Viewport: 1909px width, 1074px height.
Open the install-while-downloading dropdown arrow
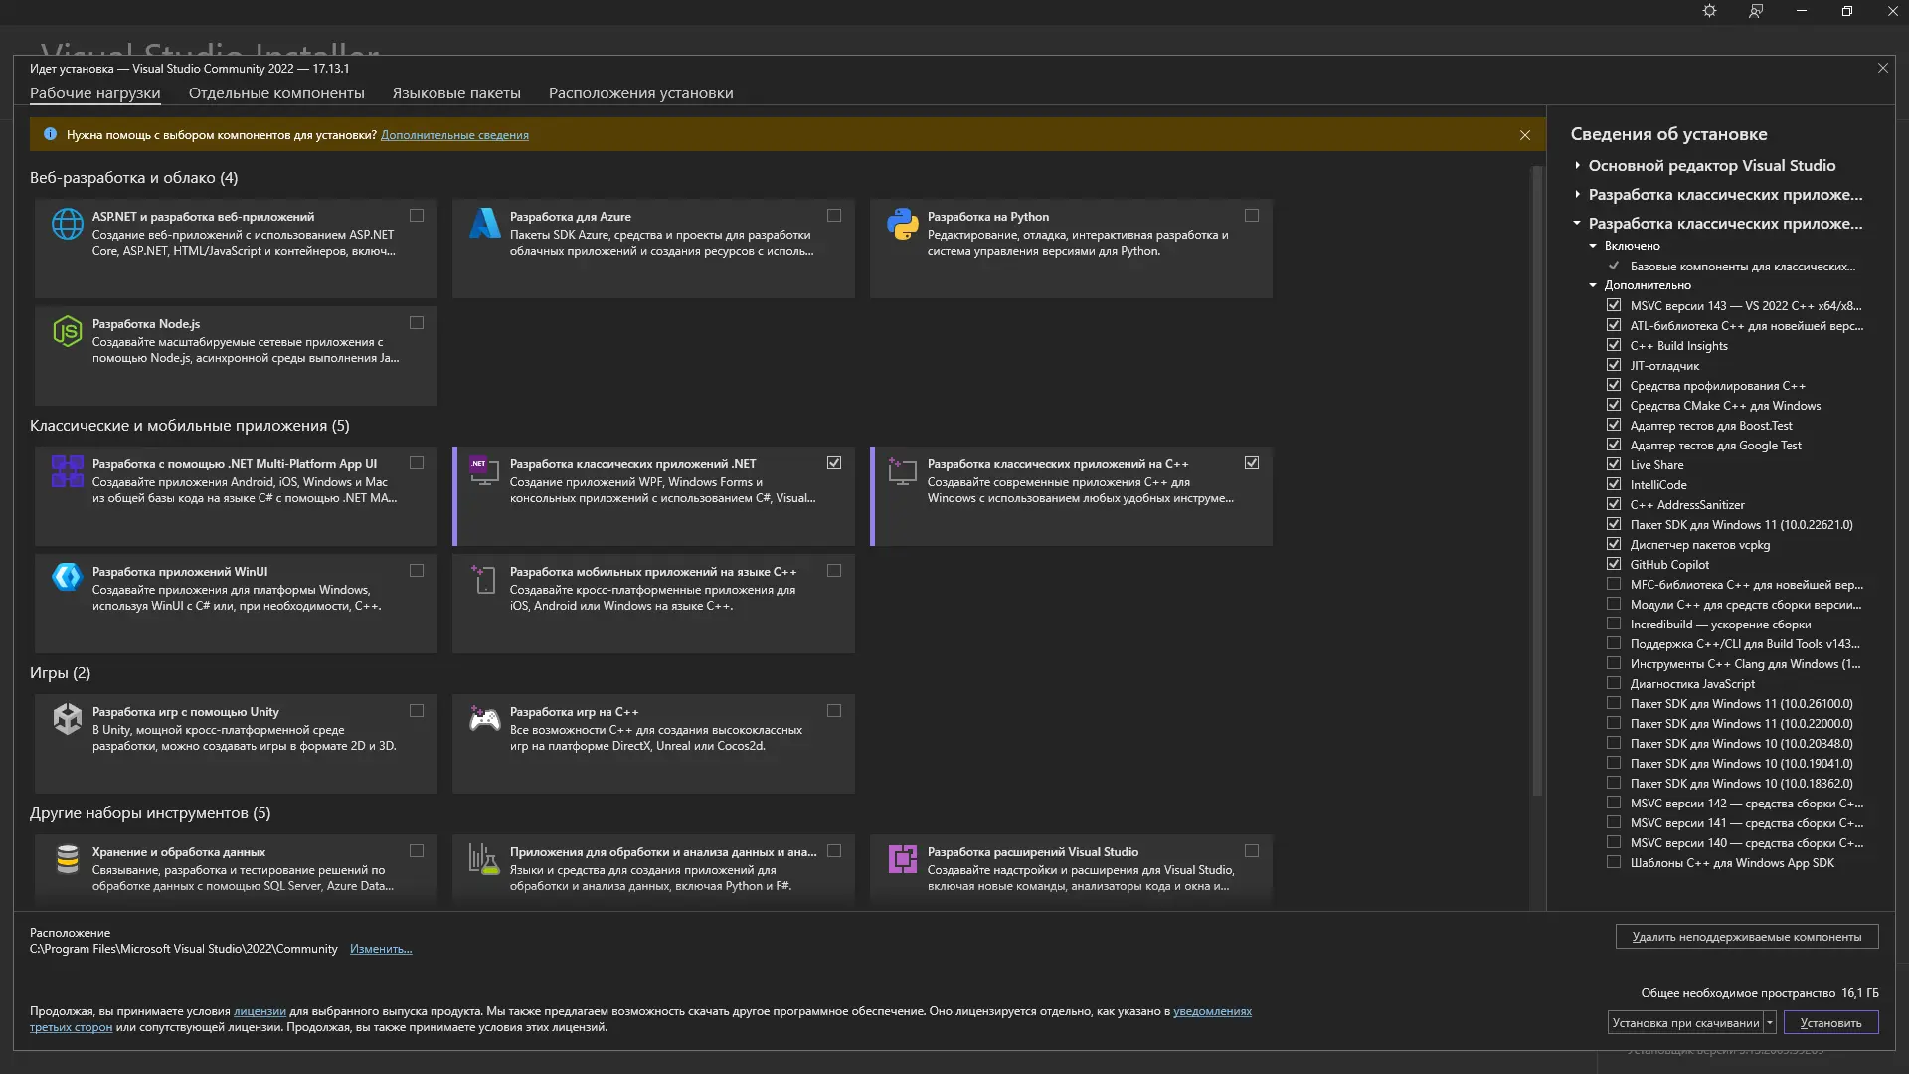click(1770, 1022)
